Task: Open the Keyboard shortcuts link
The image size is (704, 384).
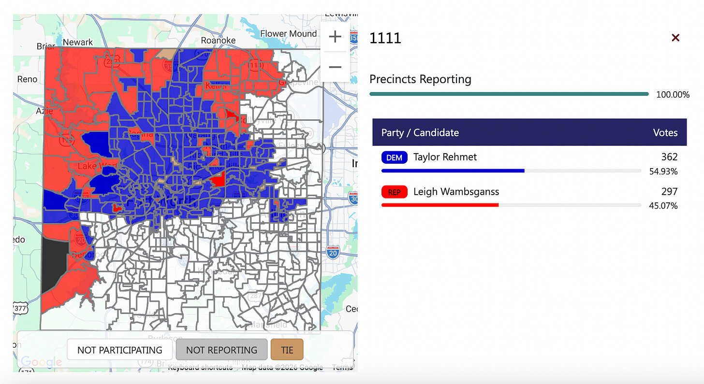Action: coord(200,367)
